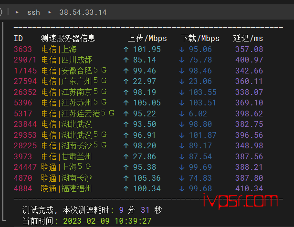Select server name 电信|湖南长沙5G

74,145
